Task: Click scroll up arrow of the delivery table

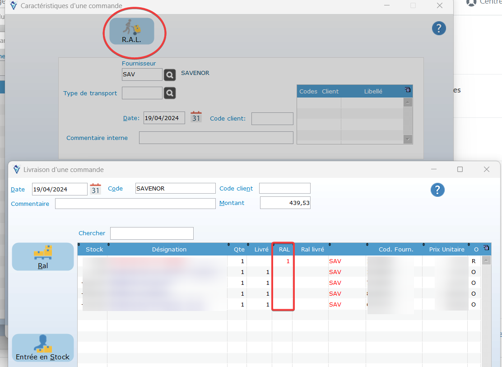Action: 486,260
